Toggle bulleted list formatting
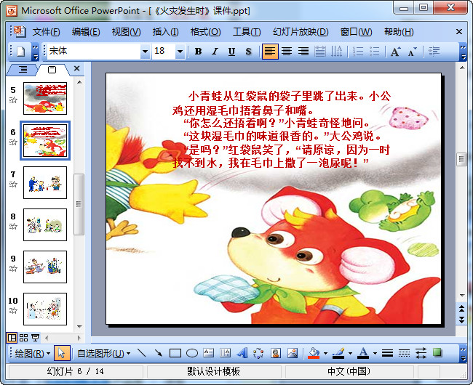Image resolution: width=473 pixels, height=385 pixels. [x=374, y=52]
